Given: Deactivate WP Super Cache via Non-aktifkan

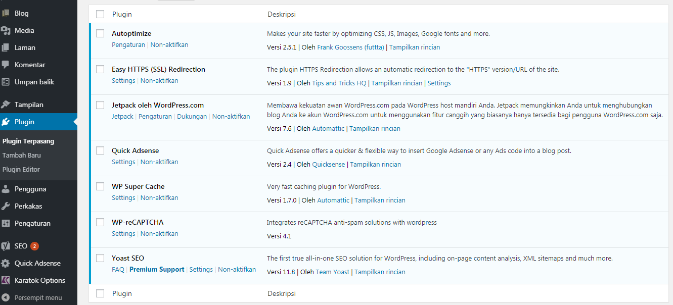Looking at the screenshot, I should (159, 197).
